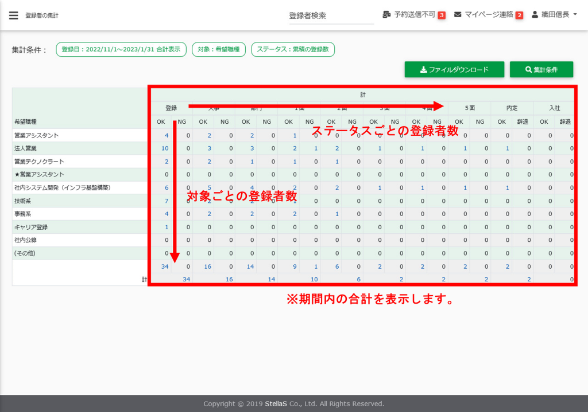Screen dimensions: 588x412
Task: Click the user avatar icon beside 織田信長
Action: tap(535, 14)
